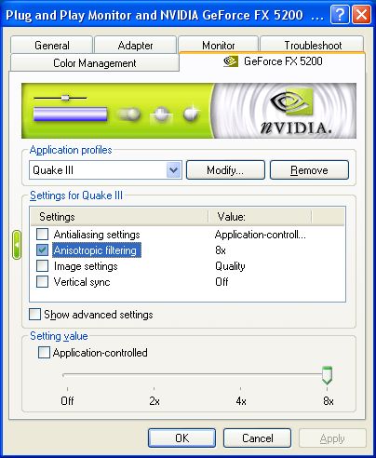The image size is (376, 458).
Task: Click the Value column header
Action: (260, 216)
